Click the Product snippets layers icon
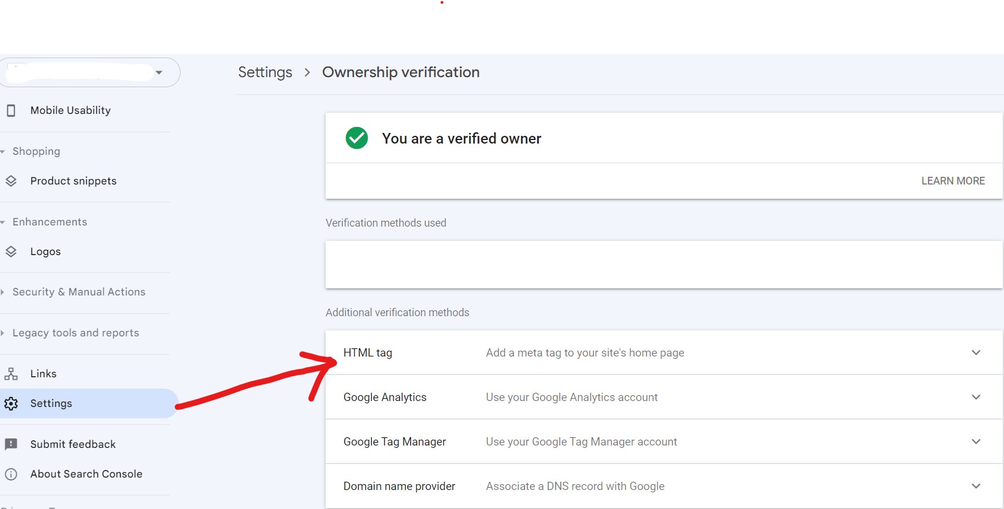The height and width of the screenshot is (509, 1004). tap(11, 181)
